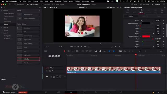
Task: Open the Color menu in the menu bar
Action: point(71,1)
